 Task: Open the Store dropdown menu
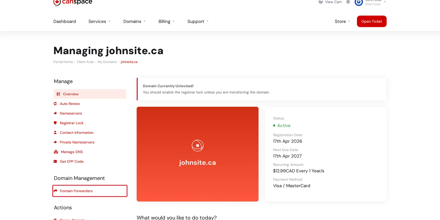342,21
